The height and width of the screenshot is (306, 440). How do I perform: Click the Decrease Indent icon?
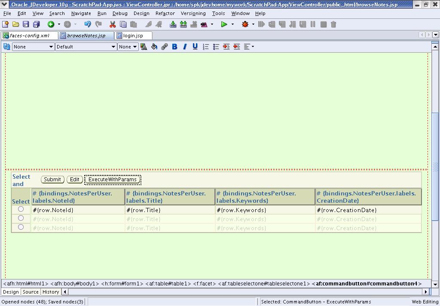click(237, 47)
